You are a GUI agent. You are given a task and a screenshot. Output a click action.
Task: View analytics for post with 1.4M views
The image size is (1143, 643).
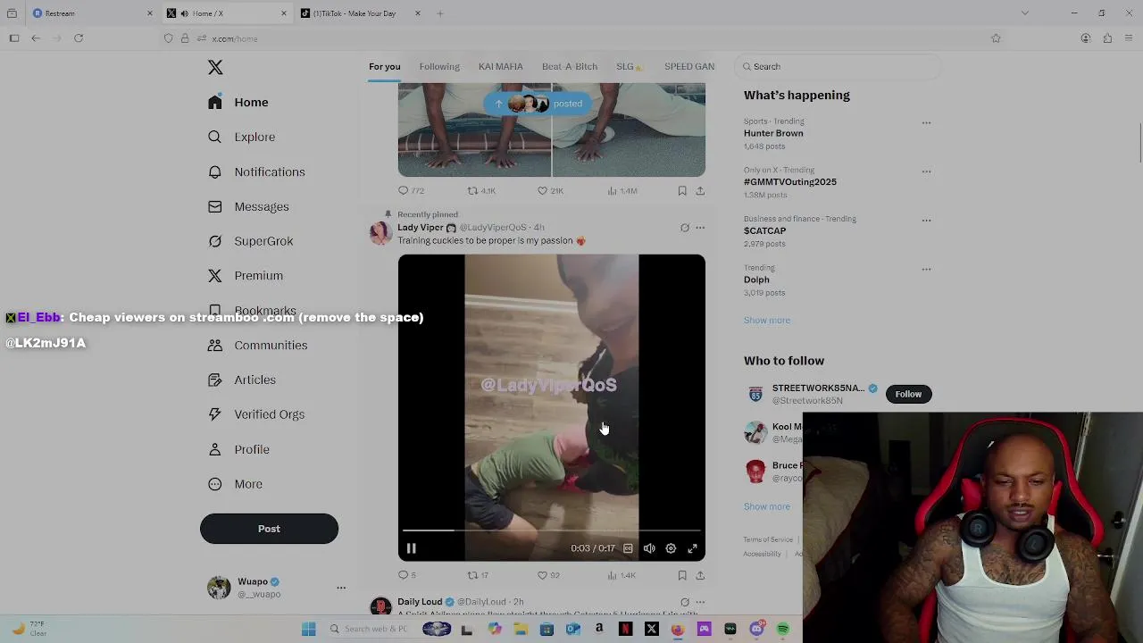[622, 190]
